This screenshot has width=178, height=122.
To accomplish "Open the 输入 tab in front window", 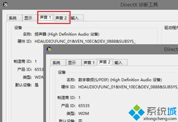I will point(120,63).
